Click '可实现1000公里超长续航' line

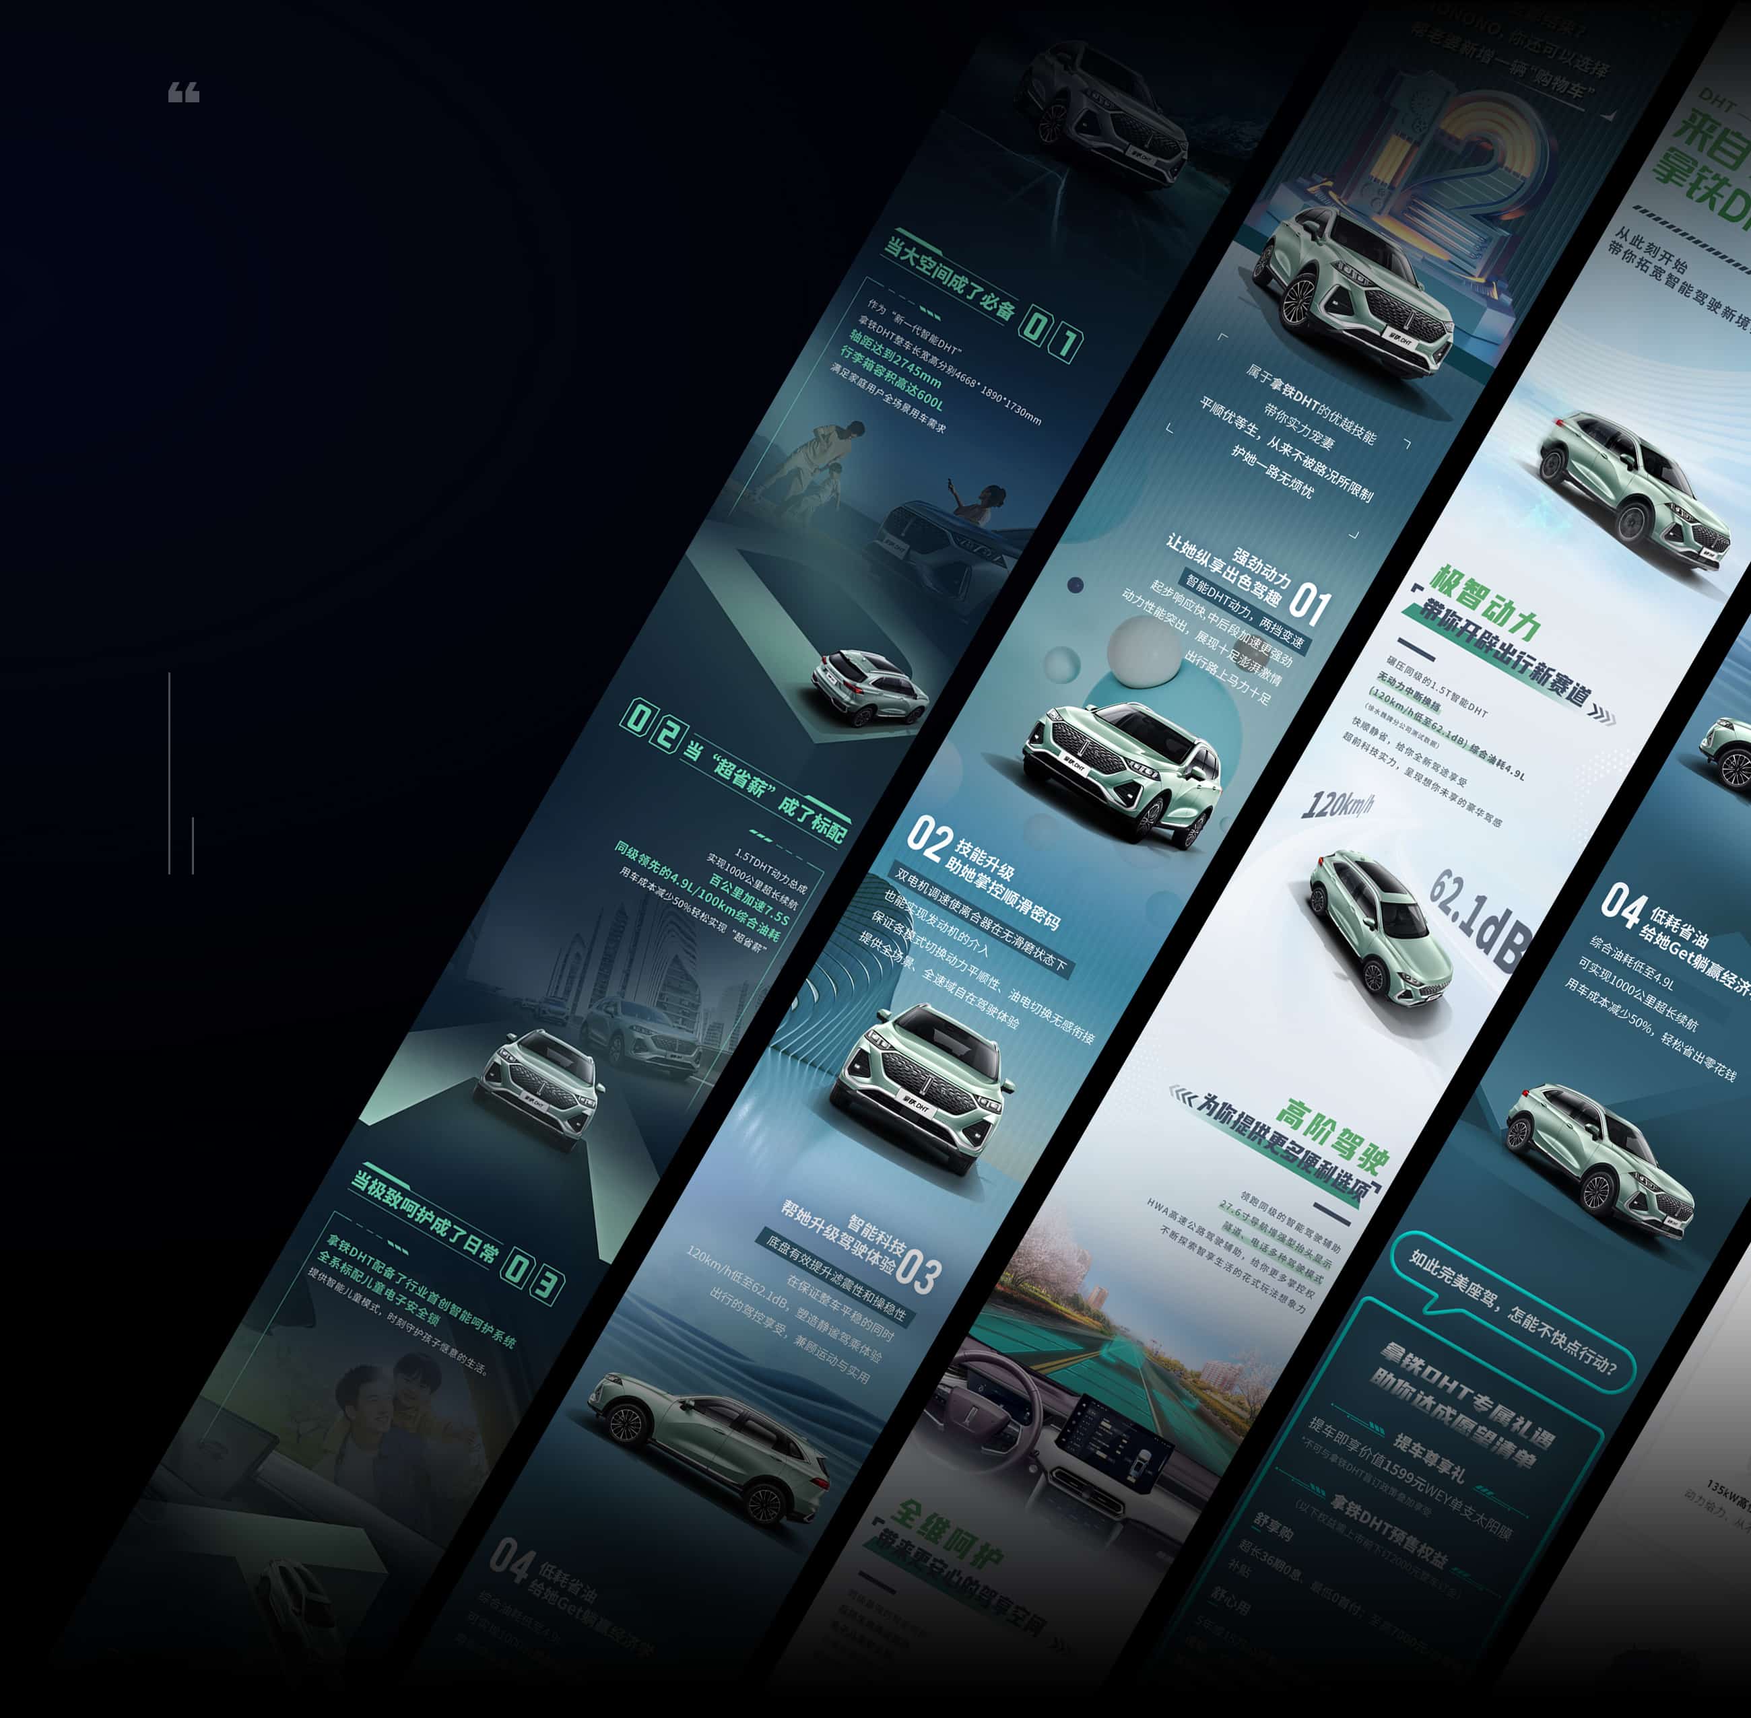tap(1637, 994)
